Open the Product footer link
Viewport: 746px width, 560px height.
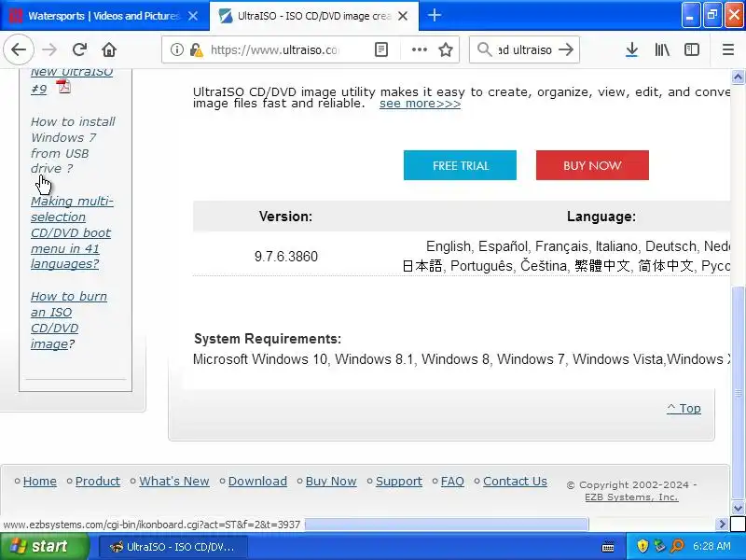[x=98, y=481]
